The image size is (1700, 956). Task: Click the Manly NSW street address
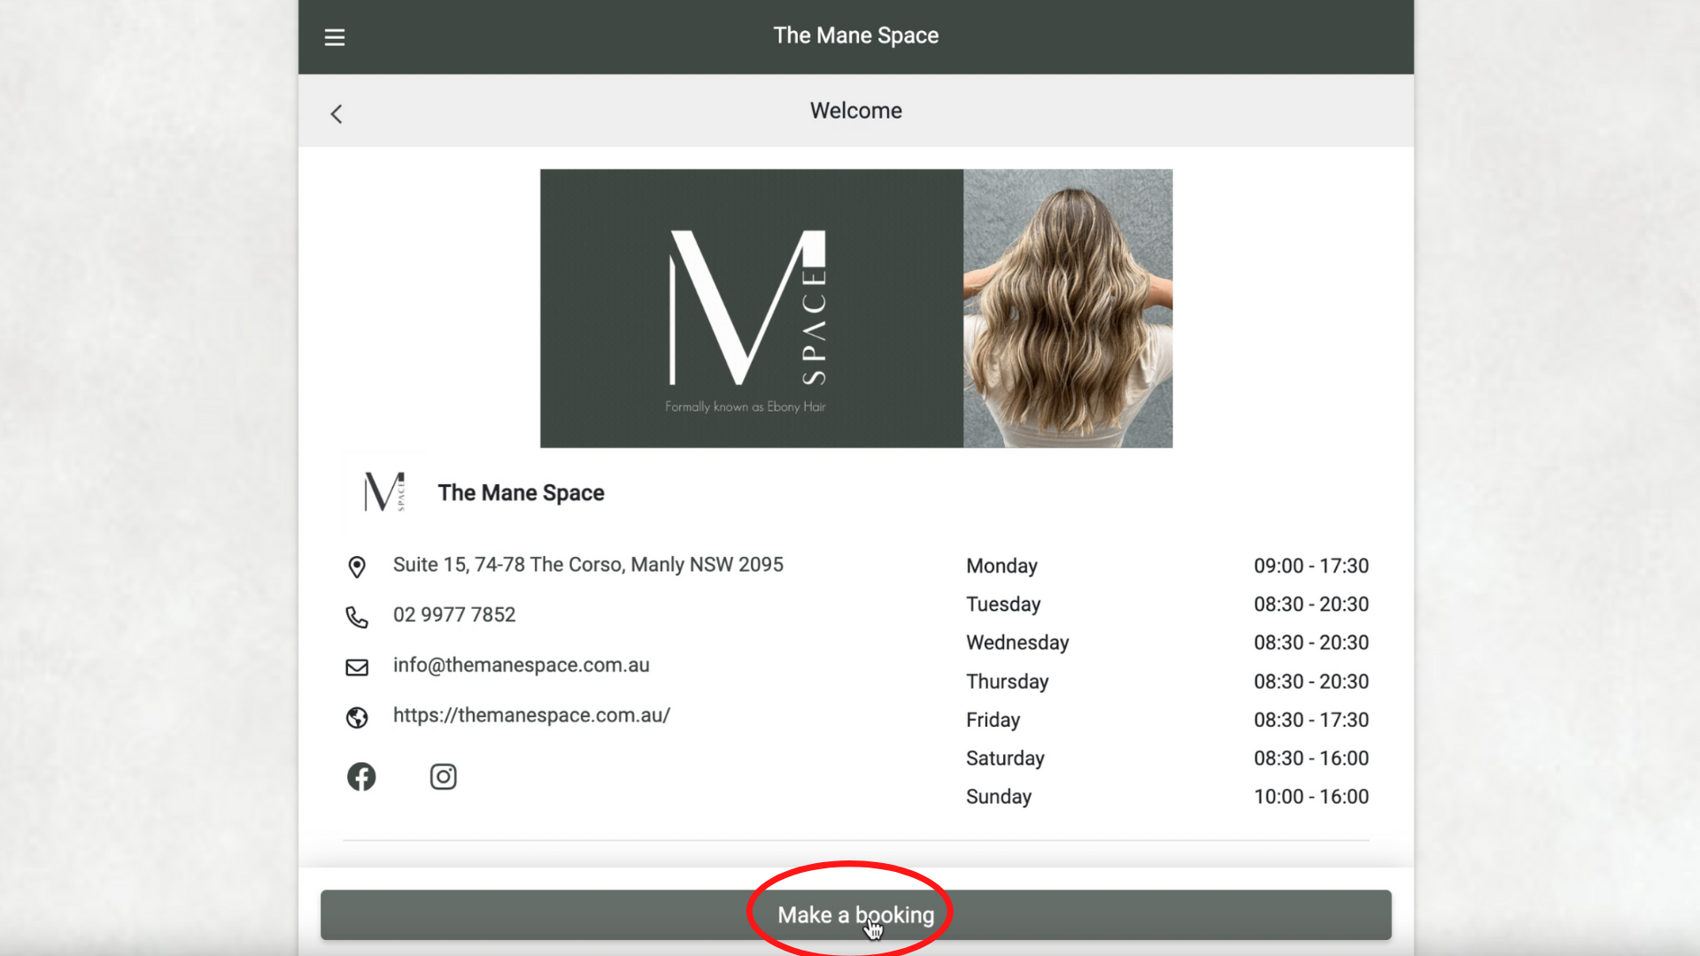588,565
